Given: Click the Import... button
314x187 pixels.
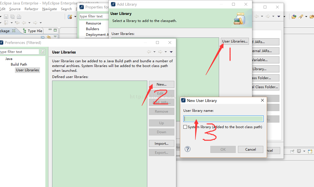Looking at the screenshot, I should (161, 144).
